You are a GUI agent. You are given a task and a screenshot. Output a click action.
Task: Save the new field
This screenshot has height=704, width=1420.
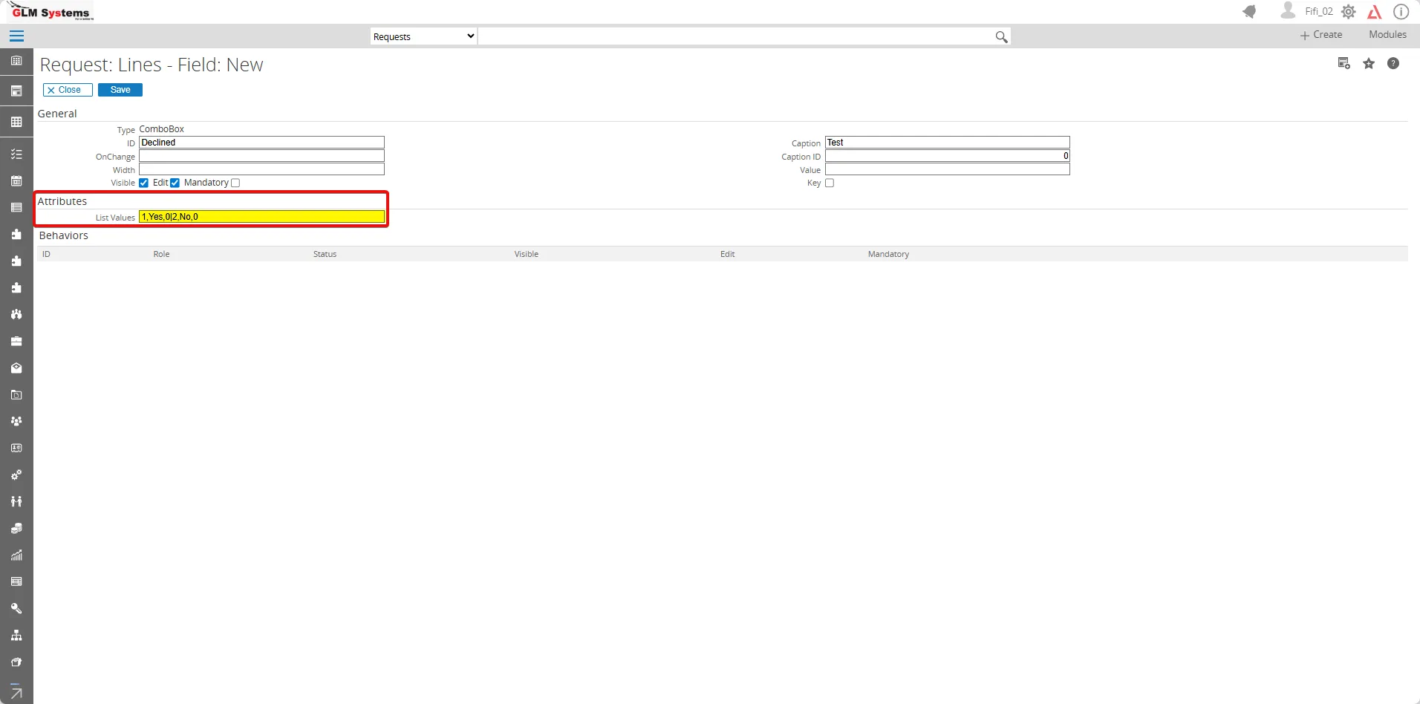click(120, 90)
